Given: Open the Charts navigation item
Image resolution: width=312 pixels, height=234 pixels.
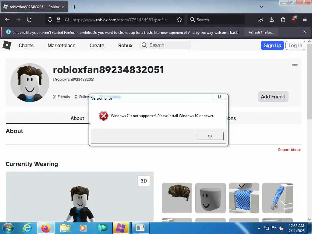Looking at the screenshot, I should pyautogui.click(x=26, y=45).
